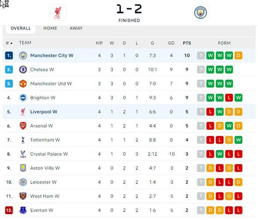
Task: Switch to the HOME standings tab
Action: coord(50,28)
